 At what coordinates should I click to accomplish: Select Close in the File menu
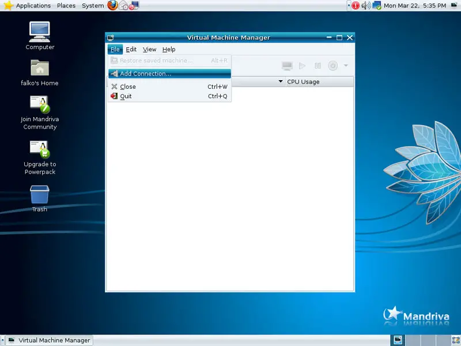[169, 86]
